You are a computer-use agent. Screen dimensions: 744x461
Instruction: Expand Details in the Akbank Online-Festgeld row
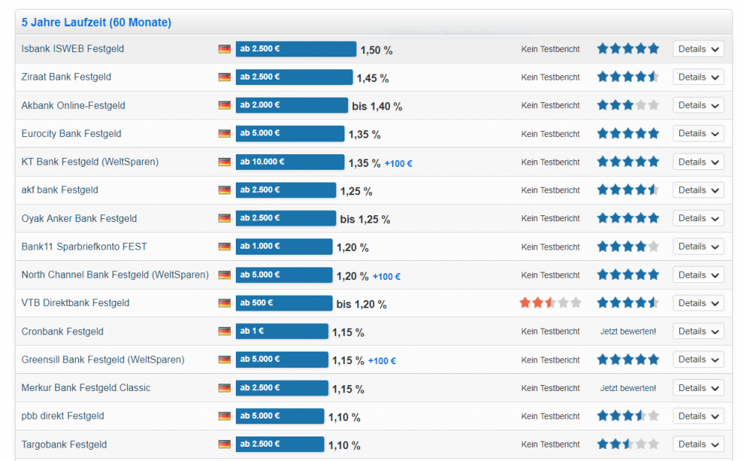(699, 105)
